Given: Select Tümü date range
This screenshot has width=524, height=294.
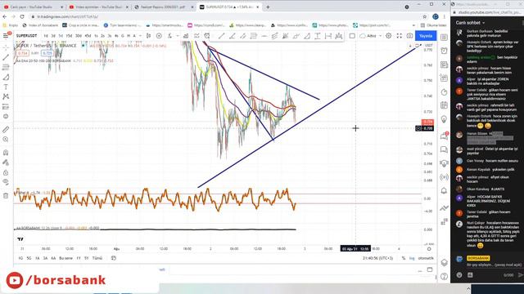Looking at the screenshot, I should pyautogui.click(x=97, y=258).
